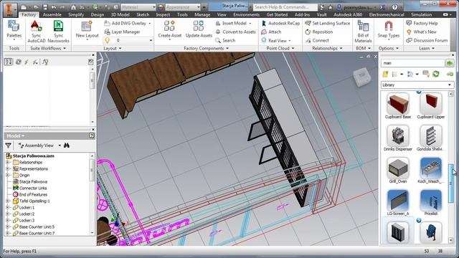Click the filter funnel icon in Model browser
This screenshot has height=258, width=459.
coord(8,145)
